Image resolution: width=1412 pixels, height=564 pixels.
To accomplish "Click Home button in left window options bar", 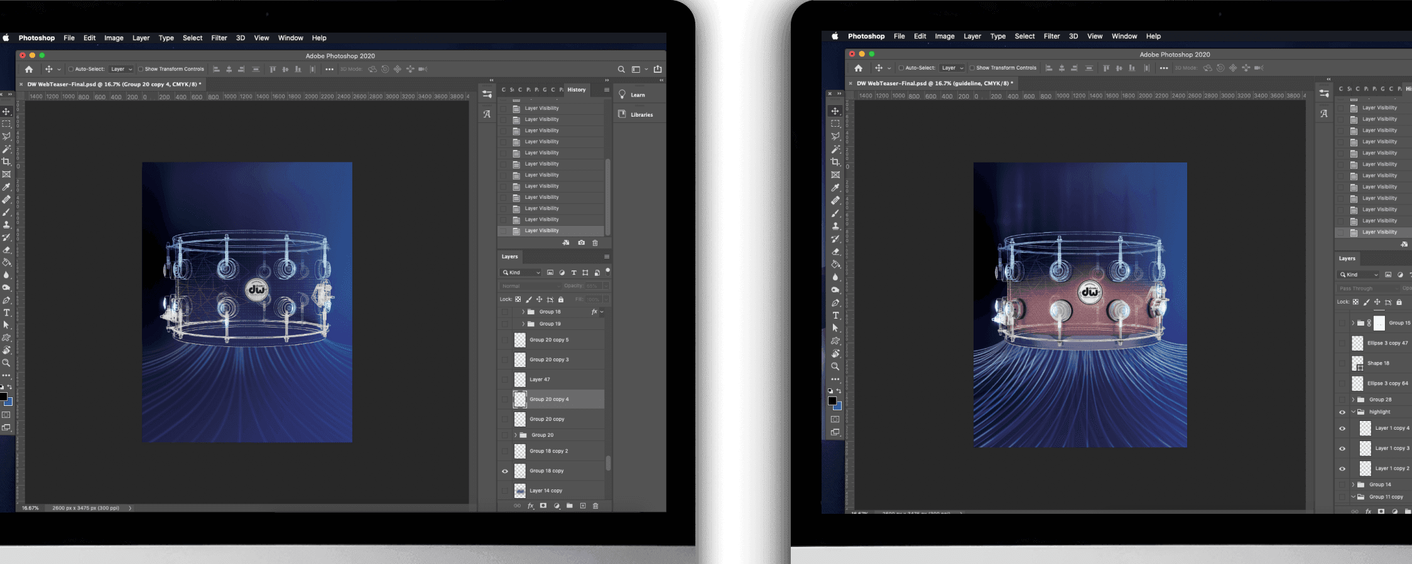I will [x=29, y=69].
